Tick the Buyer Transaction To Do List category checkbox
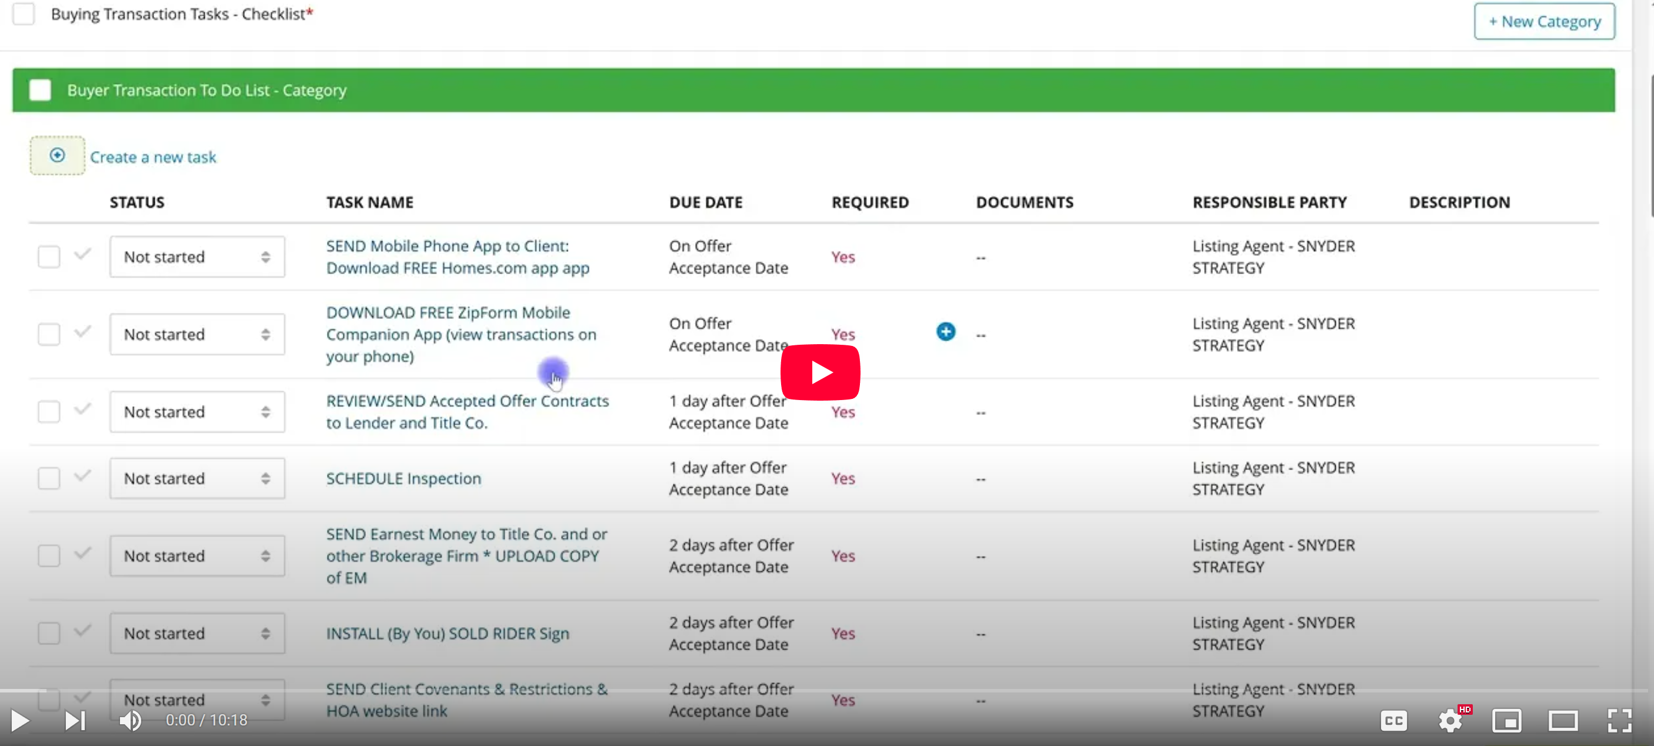The image size is (1654, 746). tap(40, 90)
